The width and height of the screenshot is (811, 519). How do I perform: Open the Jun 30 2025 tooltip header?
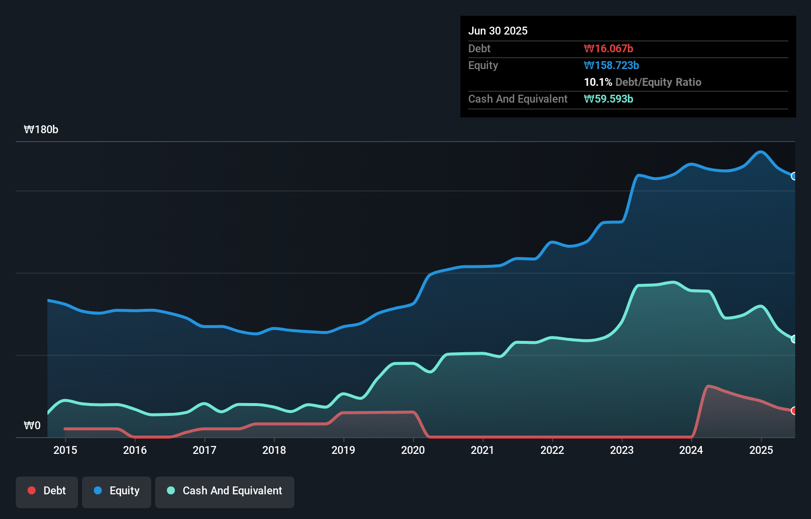(x=498, y=31)
